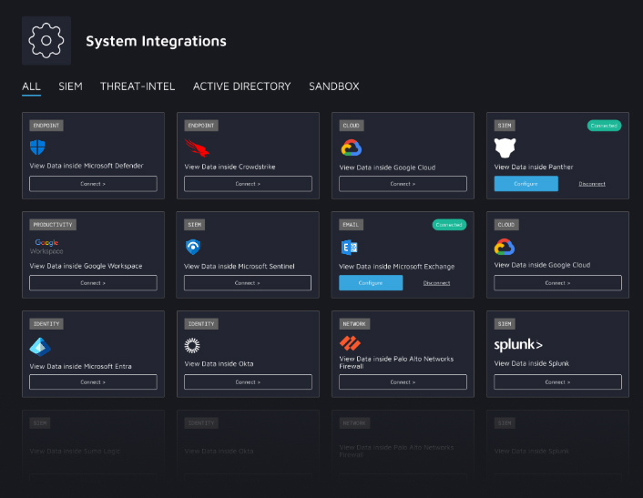
Task: Select the ALL tab
Action: pyautogui.click(x=31, y=86)
